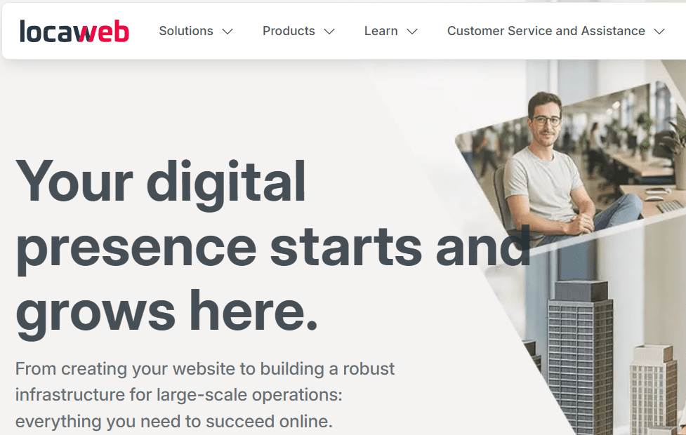
Task: Click chevron after Customer Service and Assistance
Action: coord(659,32)
